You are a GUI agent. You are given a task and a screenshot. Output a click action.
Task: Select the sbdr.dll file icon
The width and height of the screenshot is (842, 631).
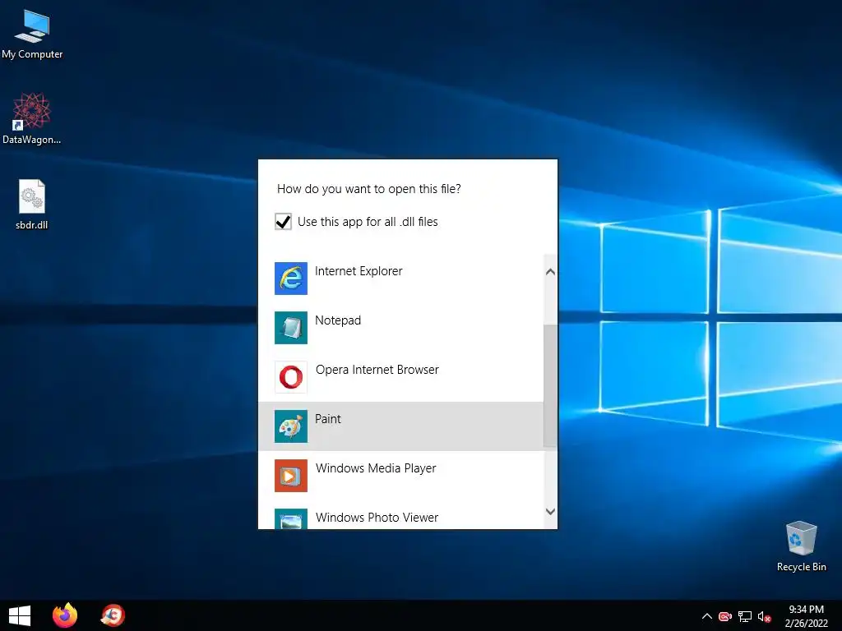click(32, 196)
